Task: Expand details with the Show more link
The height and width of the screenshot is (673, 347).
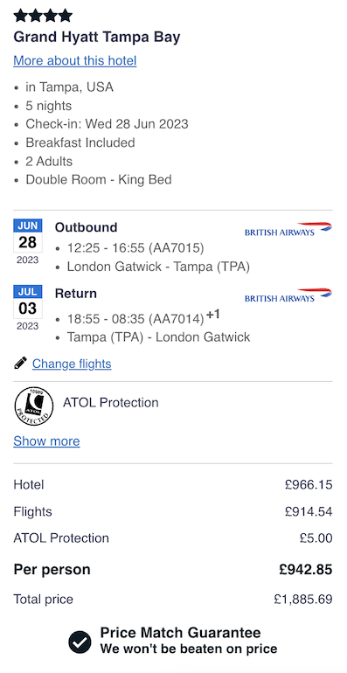Action: 46,441
